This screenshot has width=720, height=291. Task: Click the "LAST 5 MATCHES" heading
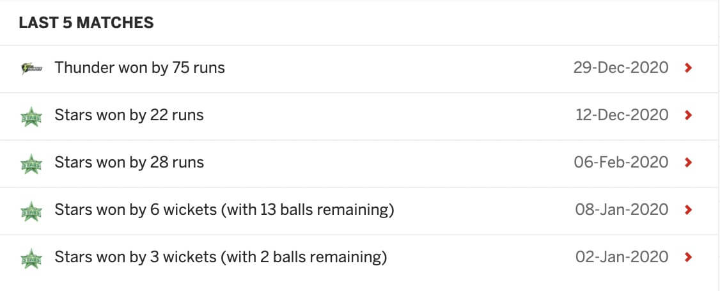coord(86,23)
